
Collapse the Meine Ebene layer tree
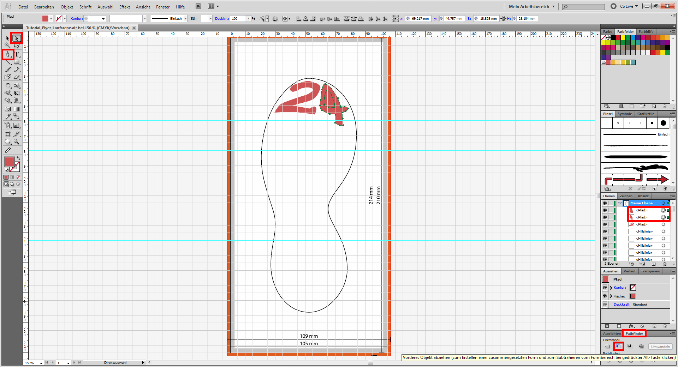tap(620, 203)
